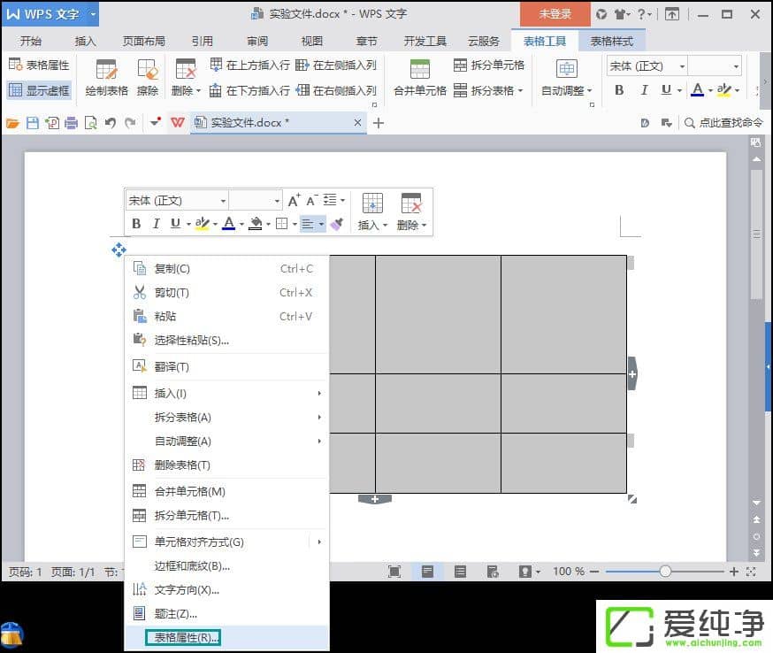
Task: Click the print icon in quick access bar
Action: [x=71, y=123]
